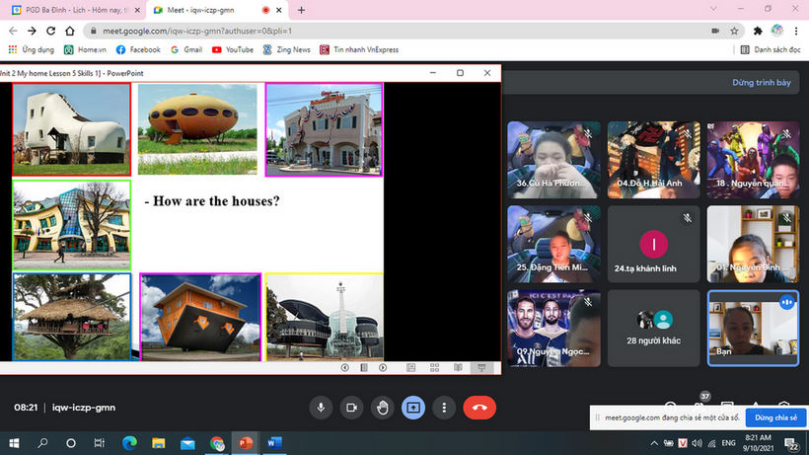809x455 pixels.
Task: Open "Danh sách đọc" reading list
Action: (772, 49)
